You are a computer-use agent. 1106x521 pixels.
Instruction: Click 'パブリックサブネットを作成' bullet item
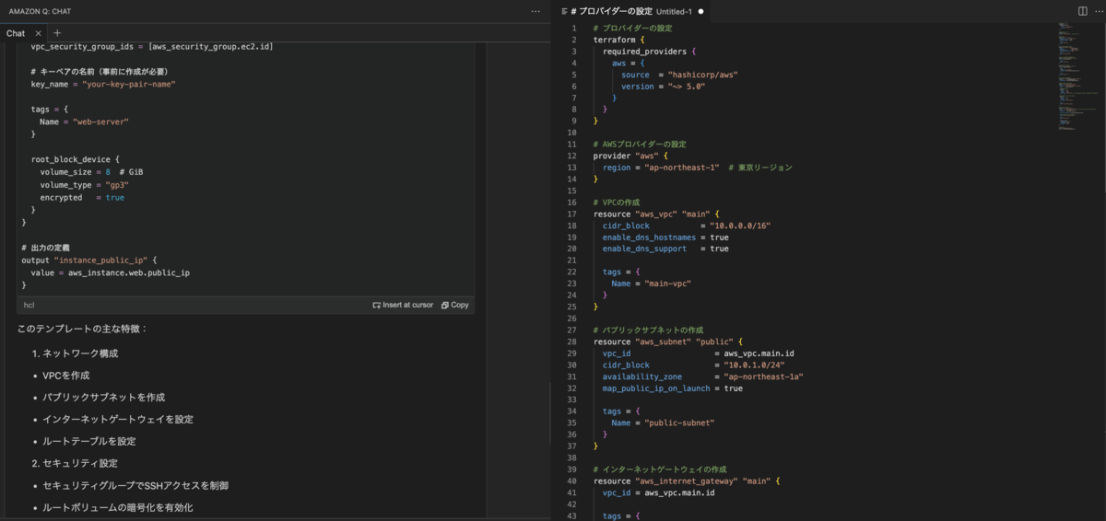click(103, 397)
